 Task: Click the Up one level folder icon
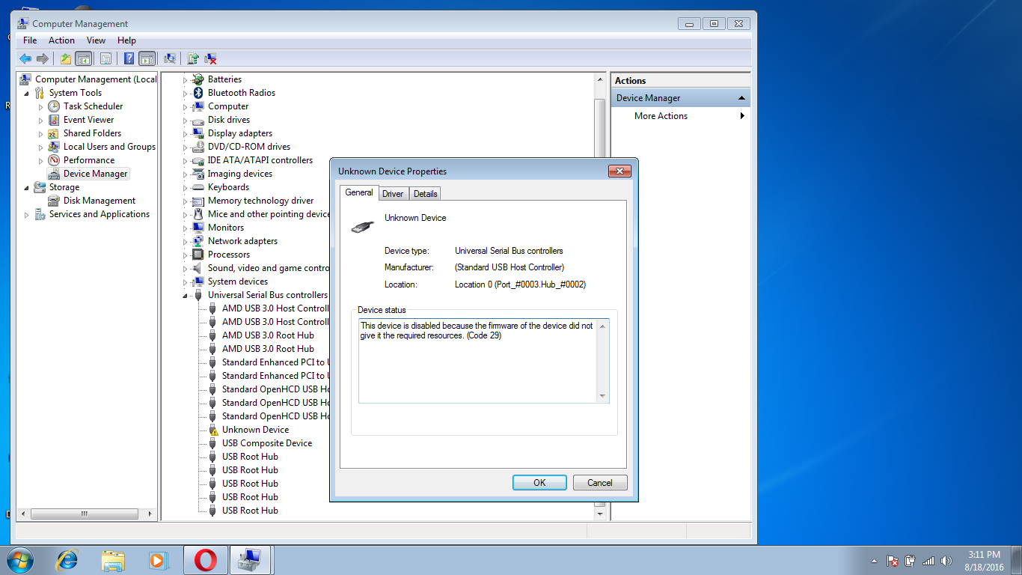coord(66,58)
